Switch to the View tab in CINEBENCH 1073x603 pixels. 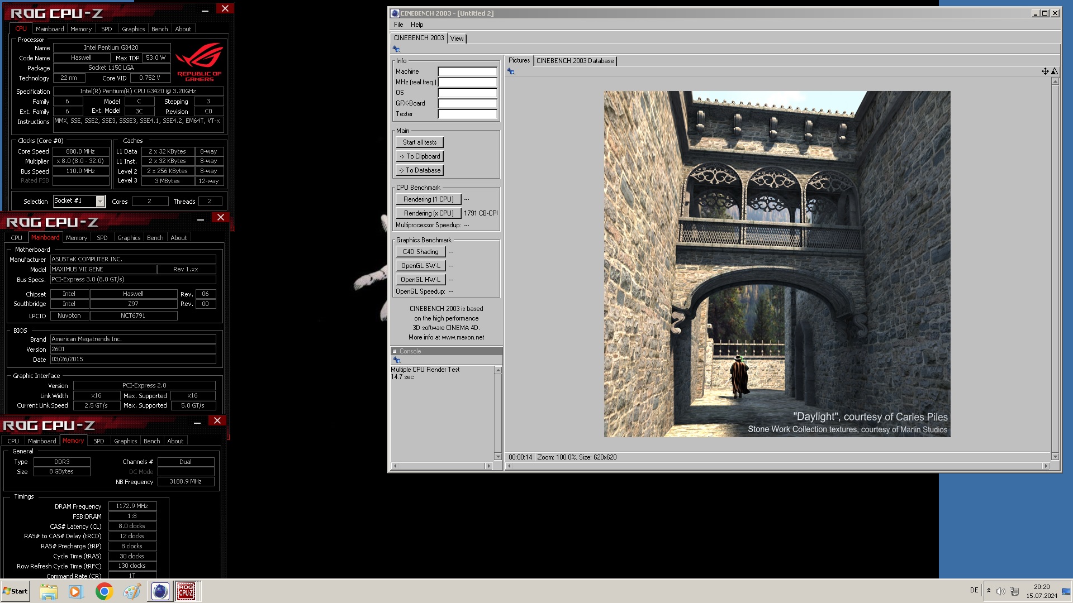(457, 39)
